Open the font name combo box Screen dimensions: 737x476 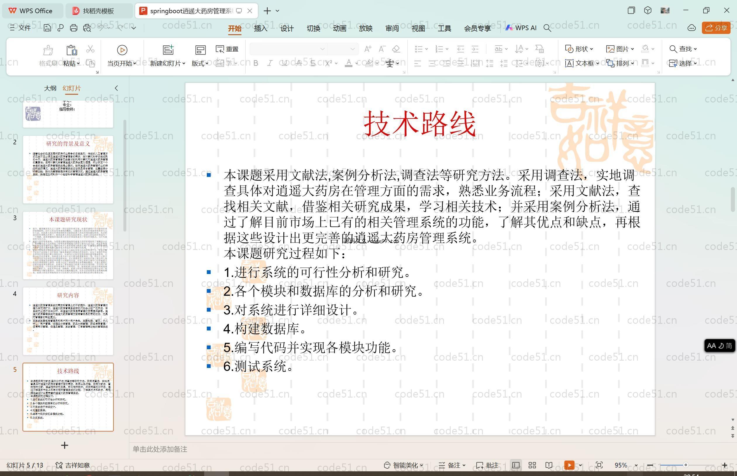tap(288, 49)
